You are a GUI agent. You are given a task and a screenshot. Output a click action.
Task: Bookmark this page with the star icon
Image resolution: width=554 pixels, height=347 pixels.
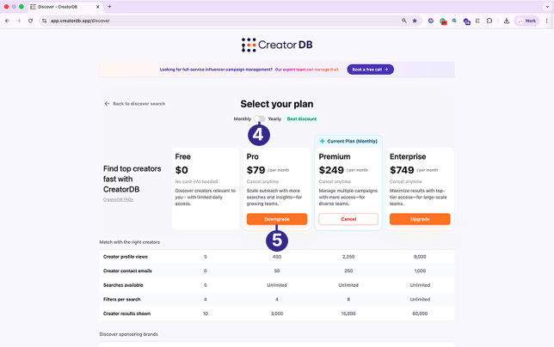tap(415, 21)
